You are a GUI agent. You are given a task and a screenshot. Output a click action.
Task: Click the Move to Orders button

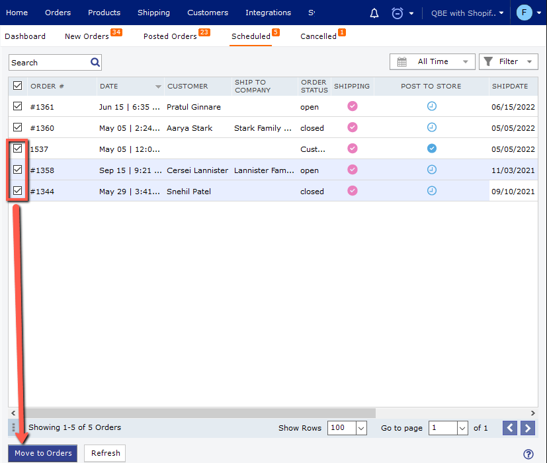pos(43,453)
